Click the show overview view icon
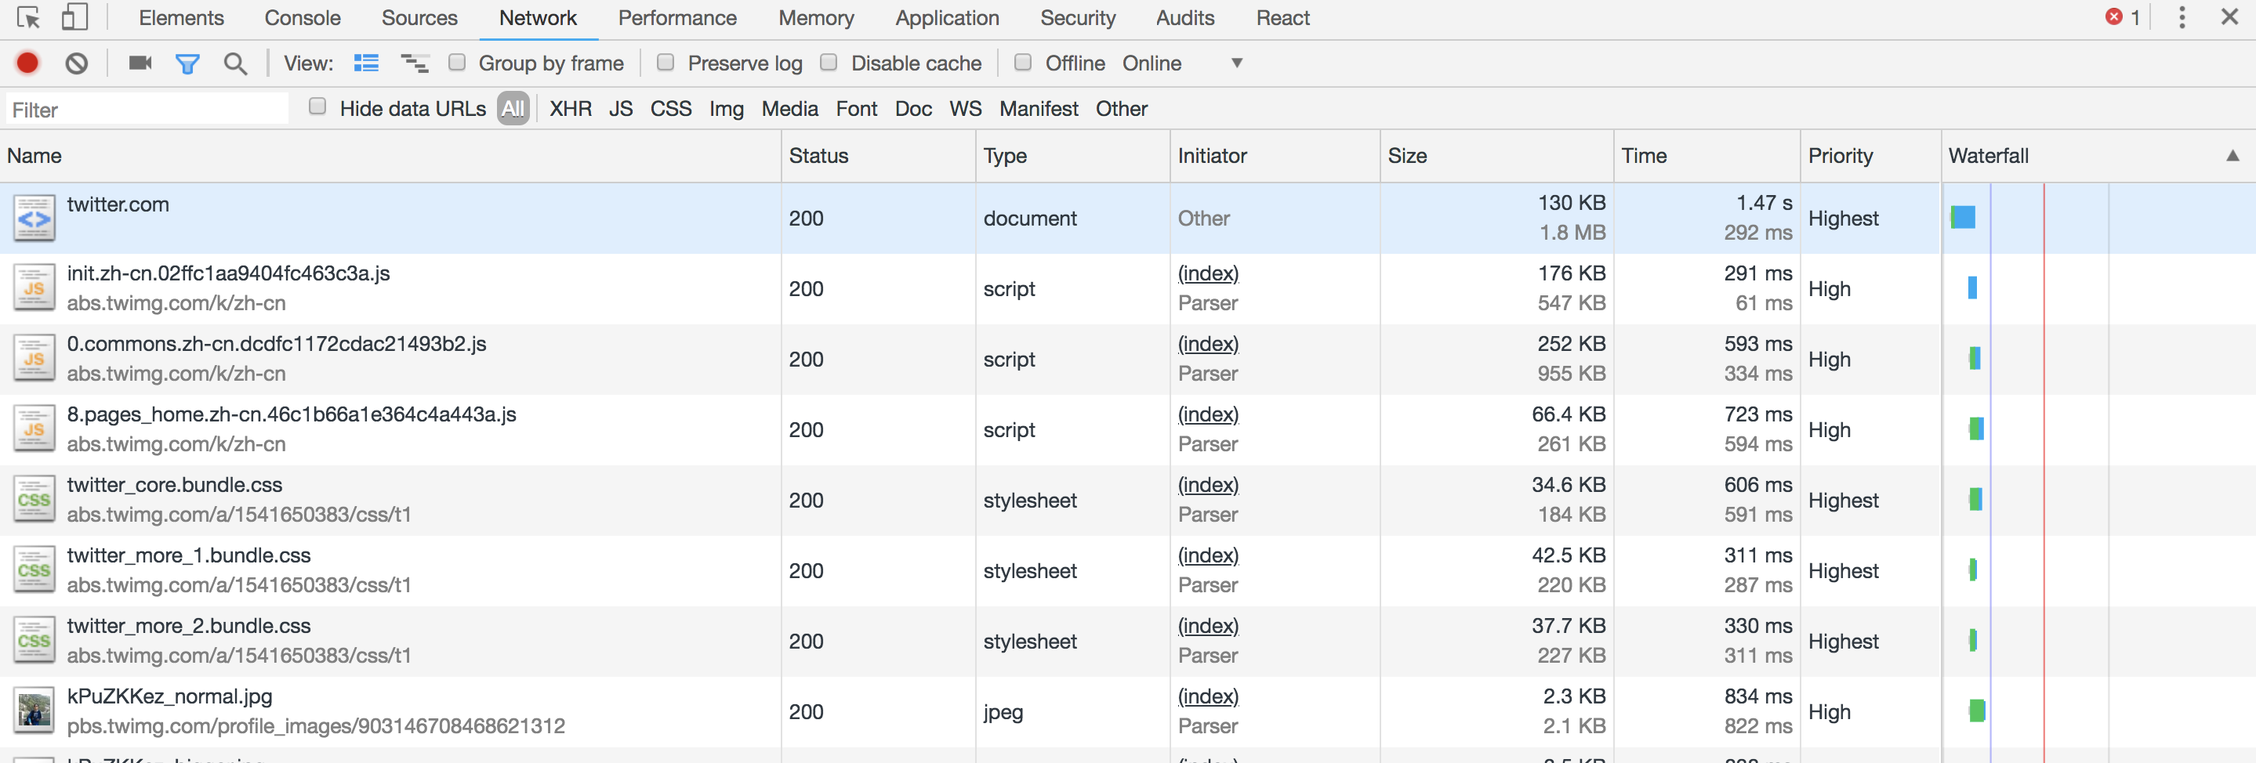Viewport: 2256px width, 763px height. coord(414,63)
